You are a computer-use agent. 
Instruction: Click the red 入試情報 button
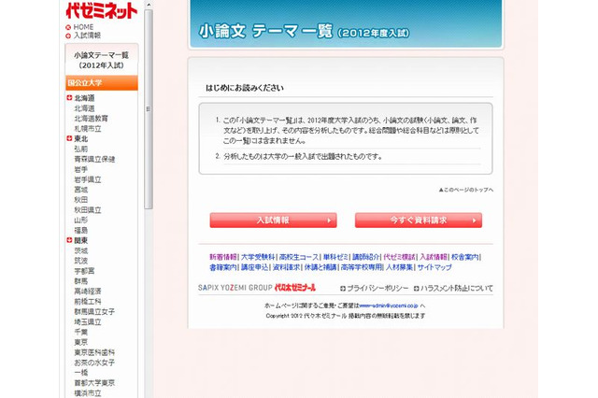273,220
